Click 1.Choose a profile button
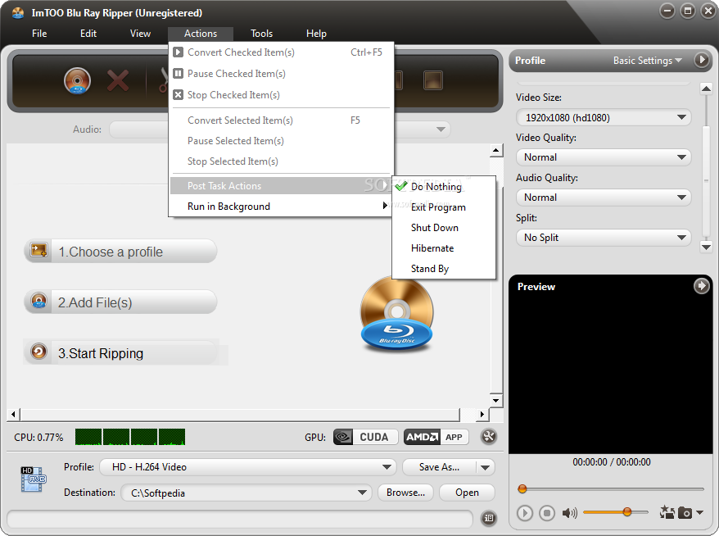 (120, 251)
